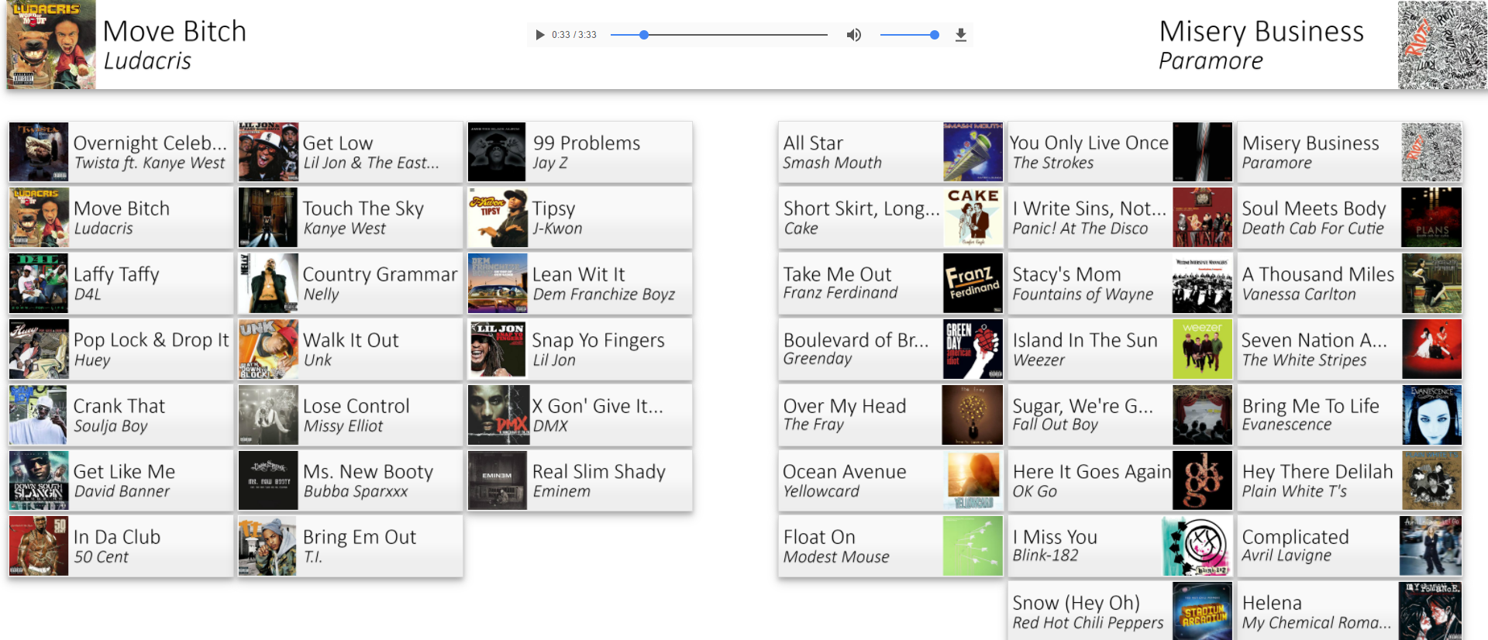The width and height of the screenshot is (1488, 640).
Task: Select Real Slim Shady by Eminem
Action: point(580,480)
